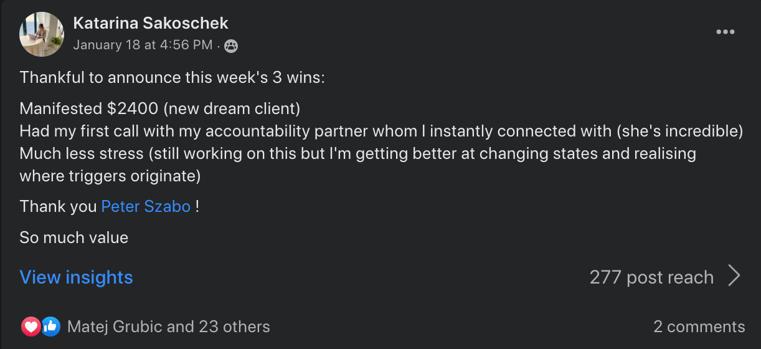Click the "Thank you" text before the mention
This screenshot has height=349, width=761.
(x=58, y=206)
